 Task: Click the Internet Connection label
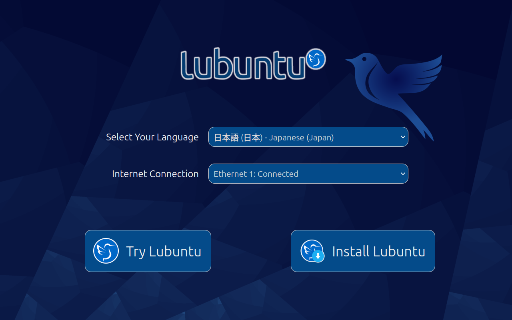tap(155, 174)
